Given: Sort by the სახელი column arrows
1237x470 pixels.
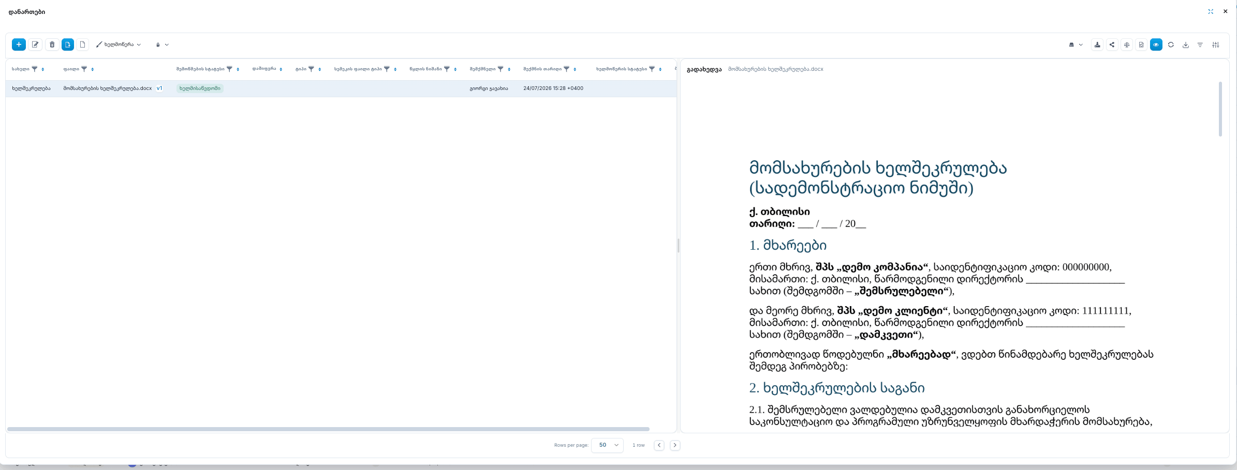Looking at the screenshot, I should click(43, 69).
